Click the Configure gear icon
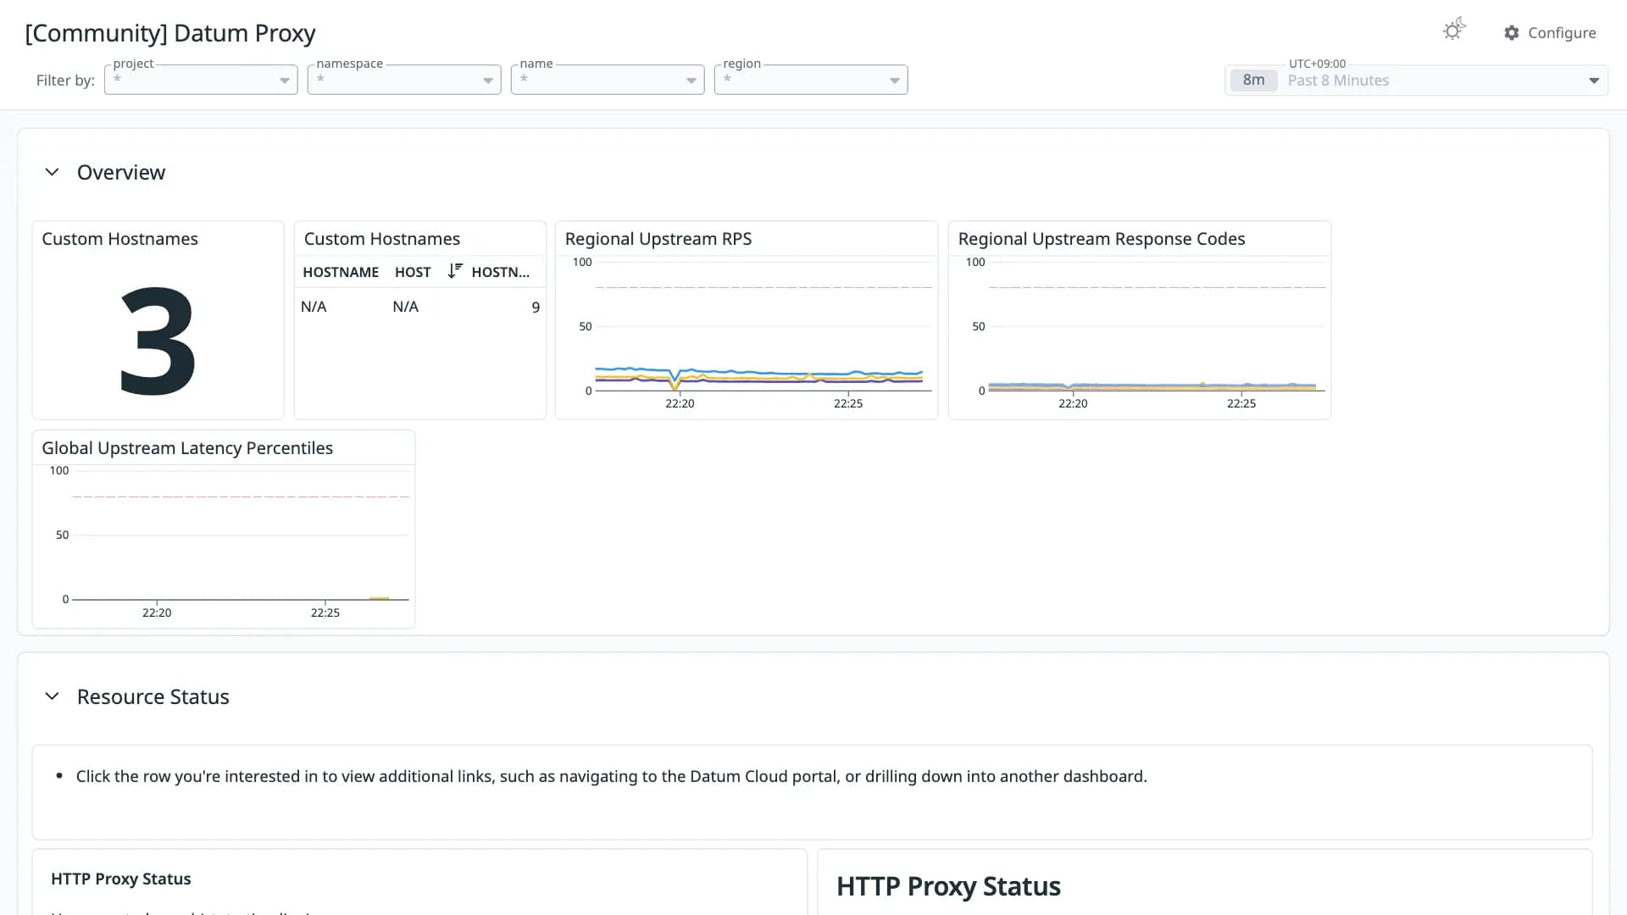 (x=1512, y=33)
